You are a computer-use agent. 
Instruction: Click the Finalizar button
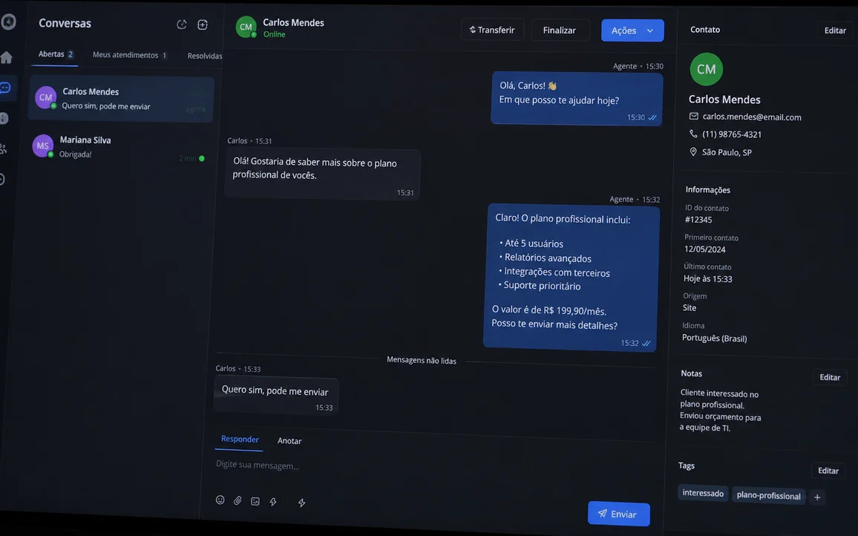pos(559,30)
